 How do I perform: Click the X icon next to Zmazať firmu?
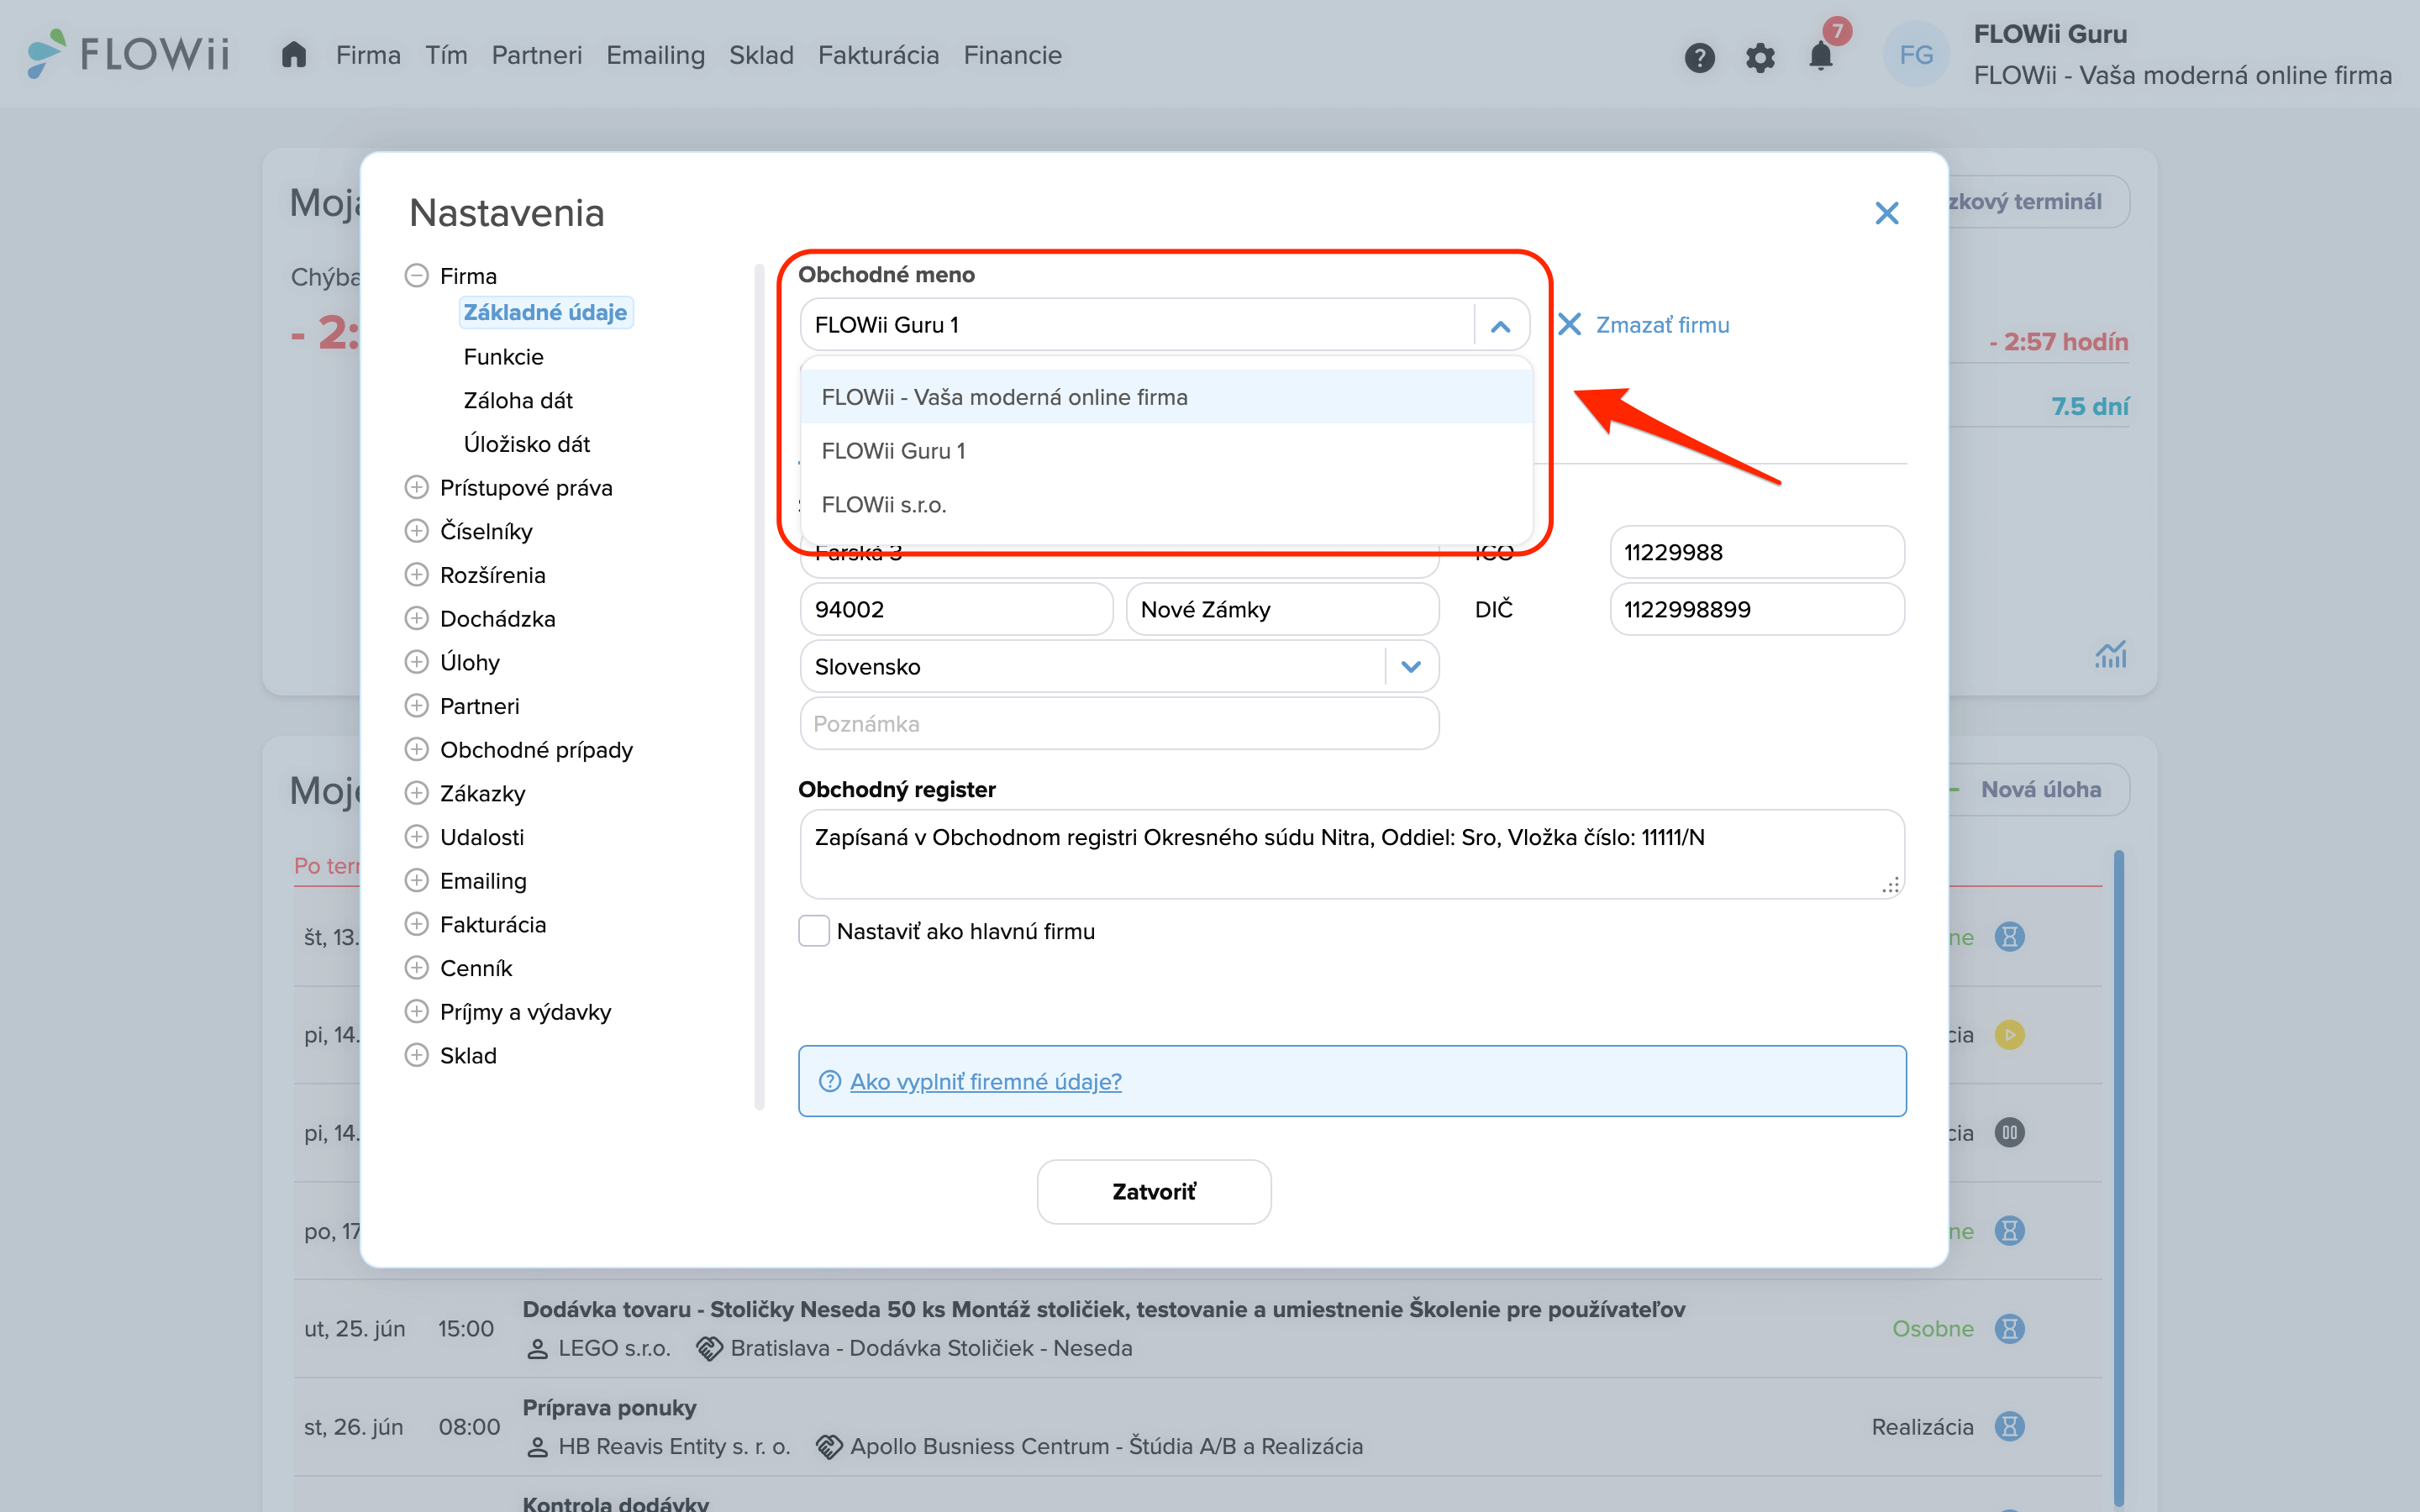click(x=1569, y=325)
